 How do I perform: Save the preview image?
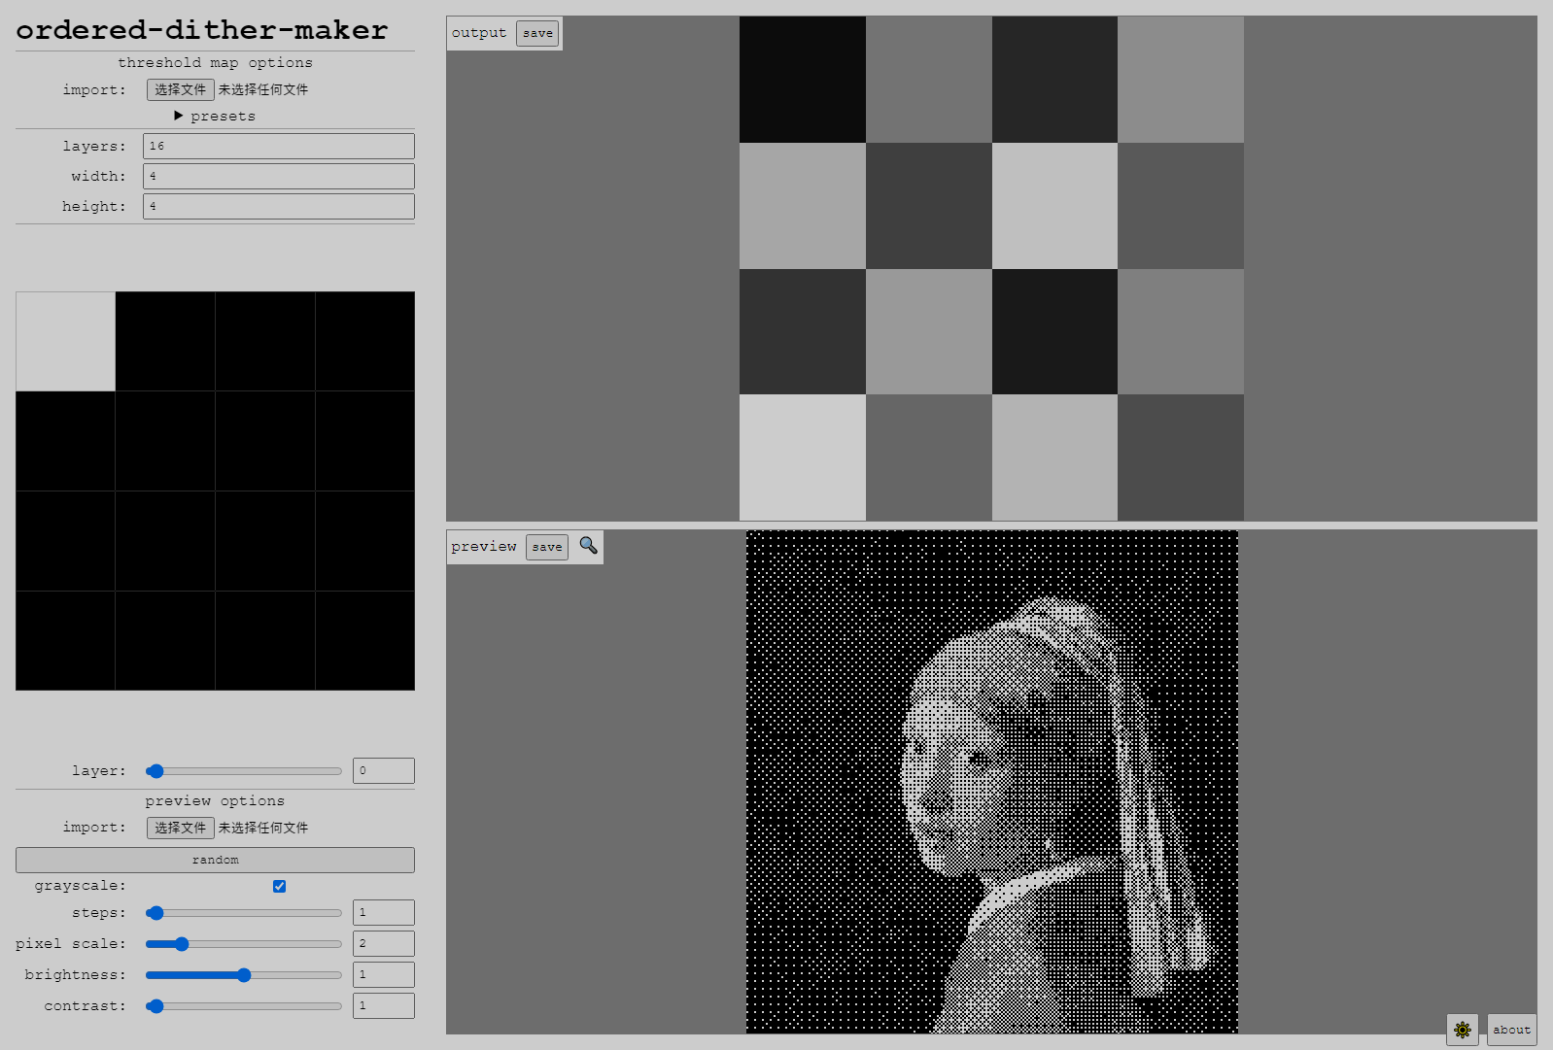point(547,547)
